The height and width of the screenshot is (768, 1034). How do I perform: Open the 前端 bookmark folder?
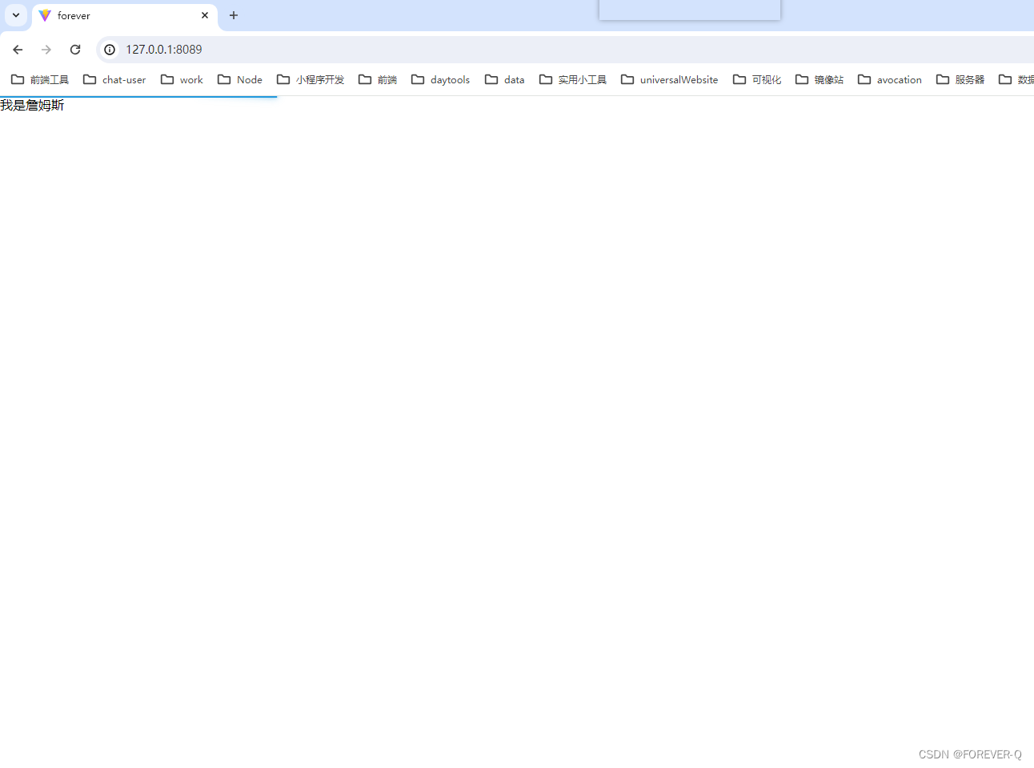click(378, 79)
